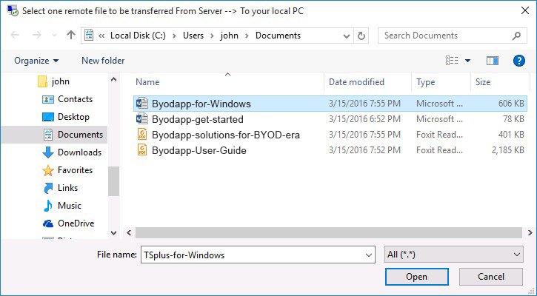Select Documents in navigation pane
Viewport: 537px width, 296px height.
click(80, 135)
